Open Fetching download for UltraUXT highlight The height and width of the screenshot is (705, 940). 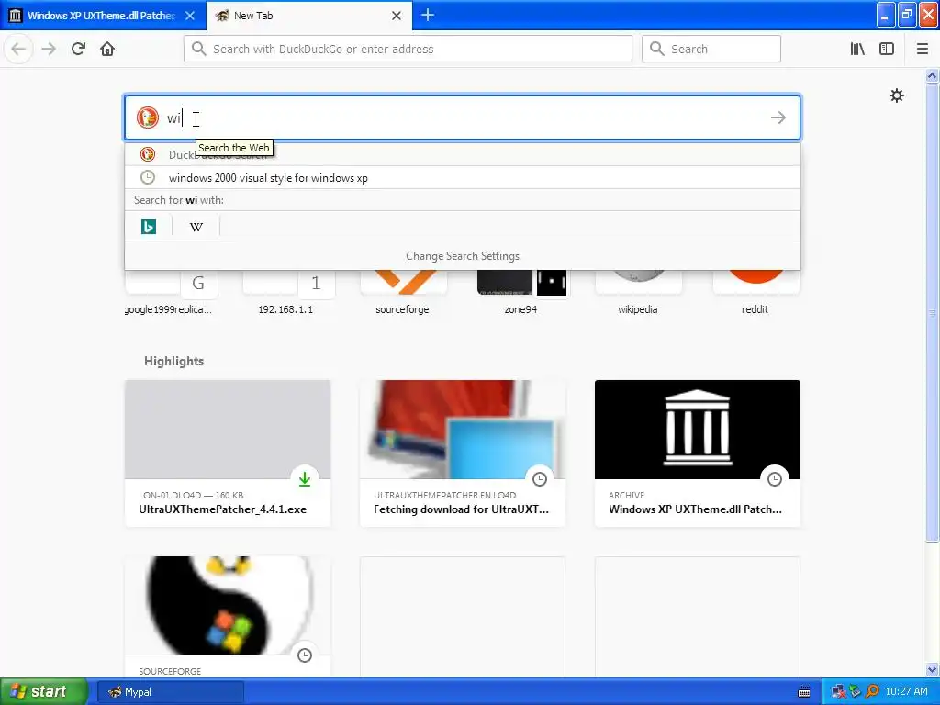463,453
